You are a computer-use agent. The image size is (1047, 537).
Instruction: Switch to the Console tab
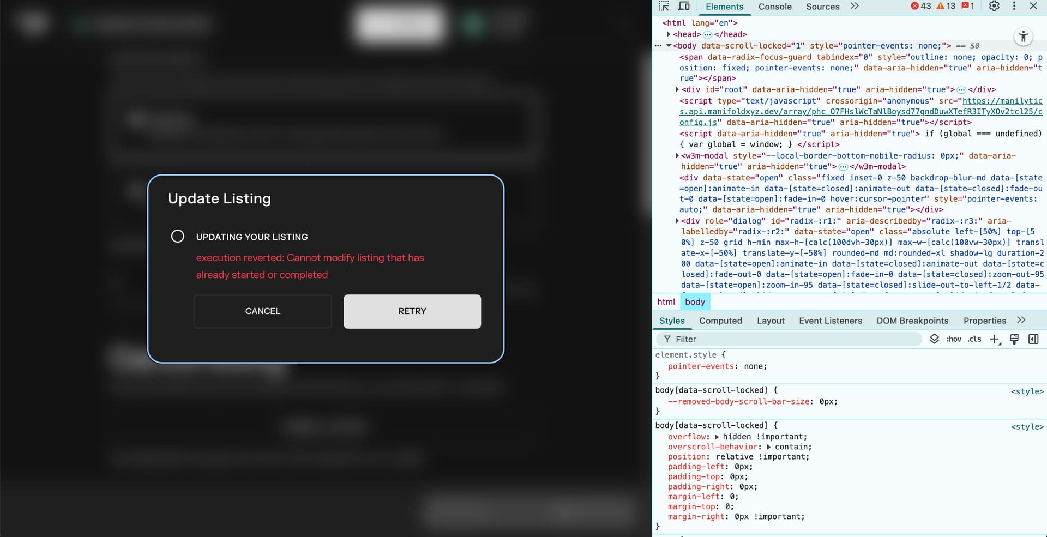(775, 7)
